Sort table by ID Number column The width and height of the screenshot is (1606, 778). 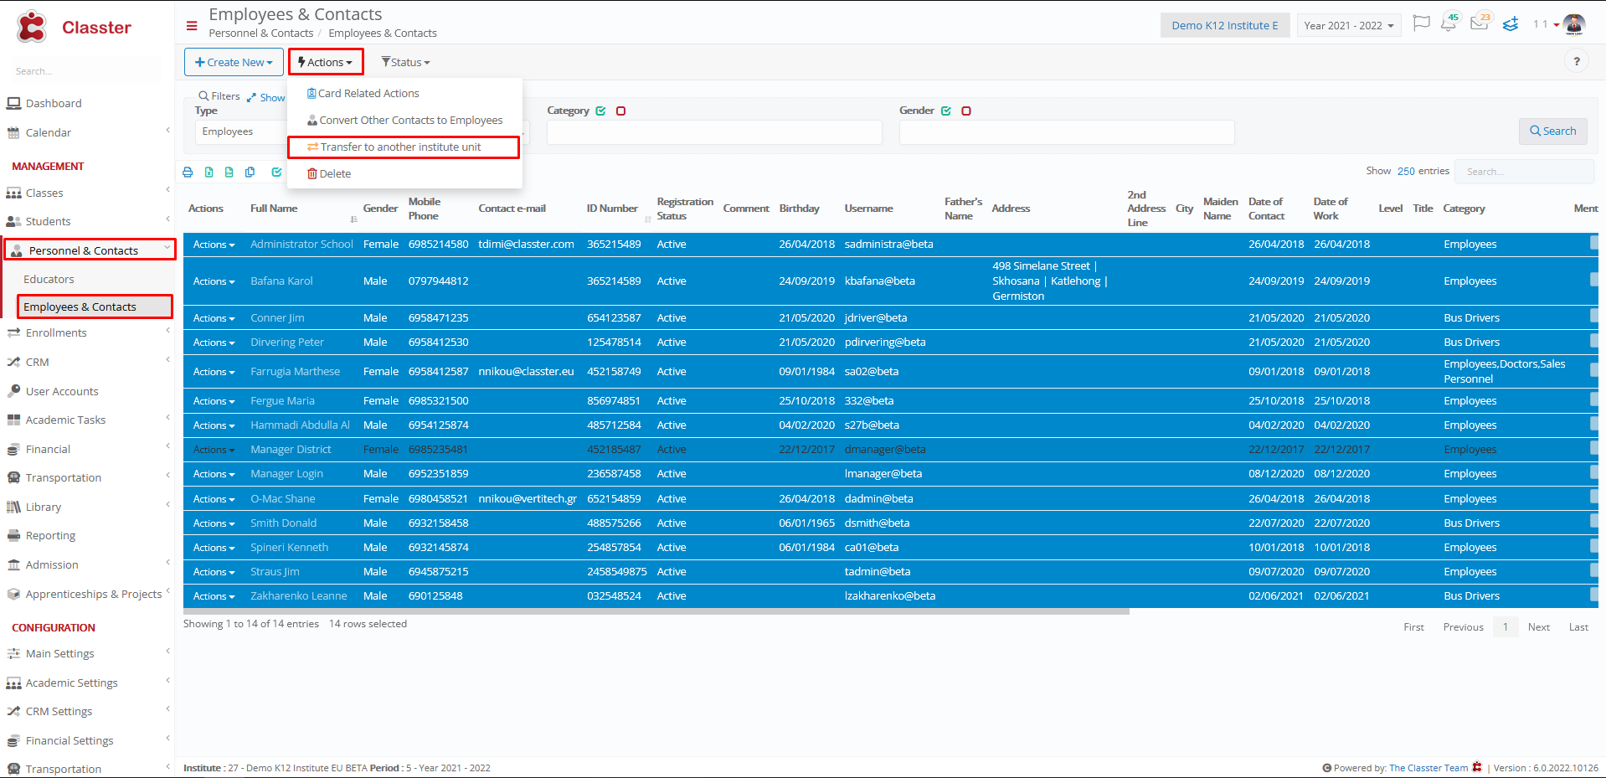tap(612, 209)
